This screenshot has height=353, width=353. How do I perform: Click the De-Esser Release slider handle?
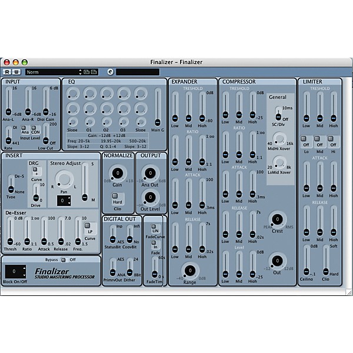tap(61, 242)
